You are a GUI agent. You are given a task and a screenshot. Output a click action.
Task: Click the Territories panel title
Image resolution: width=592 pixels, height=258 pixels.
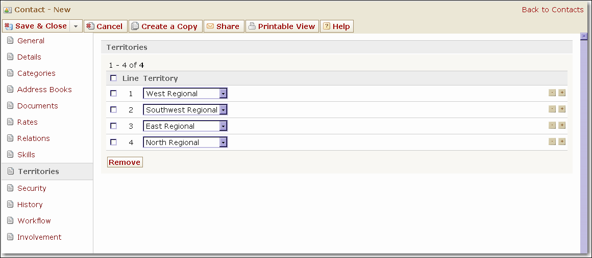click(x=127, y=47)
